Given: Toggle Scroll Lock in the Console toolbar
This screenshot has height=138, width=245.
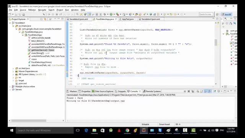Looking at the screenshot, I should pos(202,91).
